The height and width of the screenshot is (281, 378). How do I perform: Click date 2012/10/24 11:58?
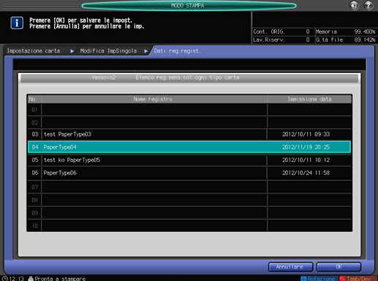point(306,173)
